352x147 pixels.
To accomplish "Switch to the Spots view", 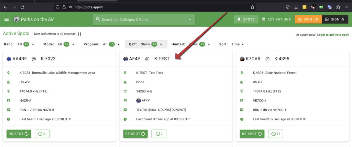I will (246, 20).
